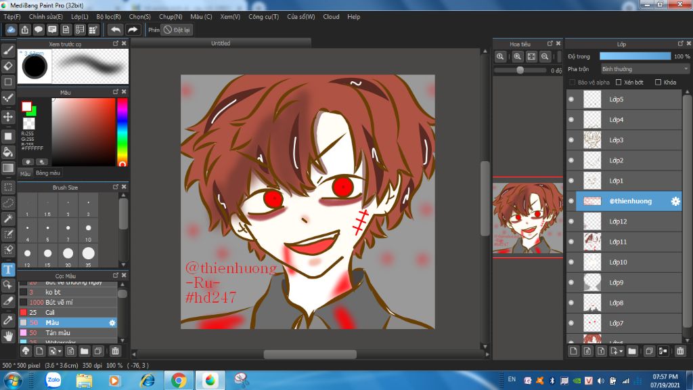Image resolution: width=693 pixels, height=390 pixels.
Task: Fit canvas to window in Navigator
Action: click(531, 57)
